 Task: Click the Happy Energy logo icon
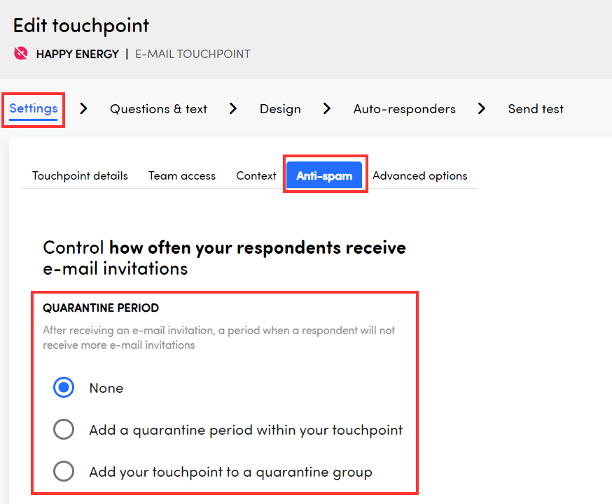pyautogui.click(x=21, y=54)
